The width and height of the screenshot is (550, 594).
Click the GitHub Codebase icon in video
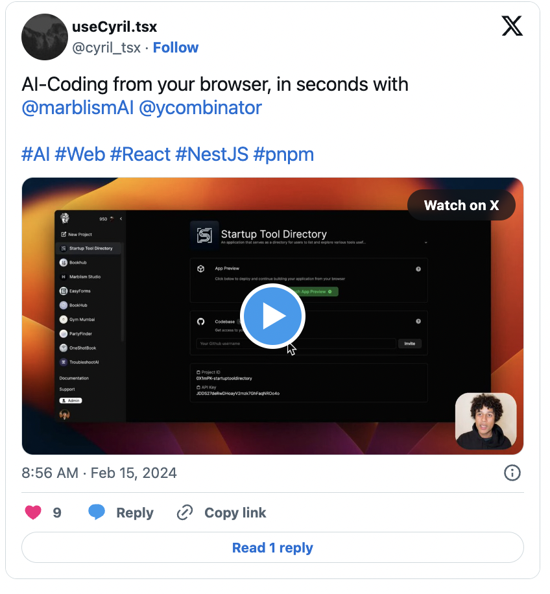coord(201,322)
